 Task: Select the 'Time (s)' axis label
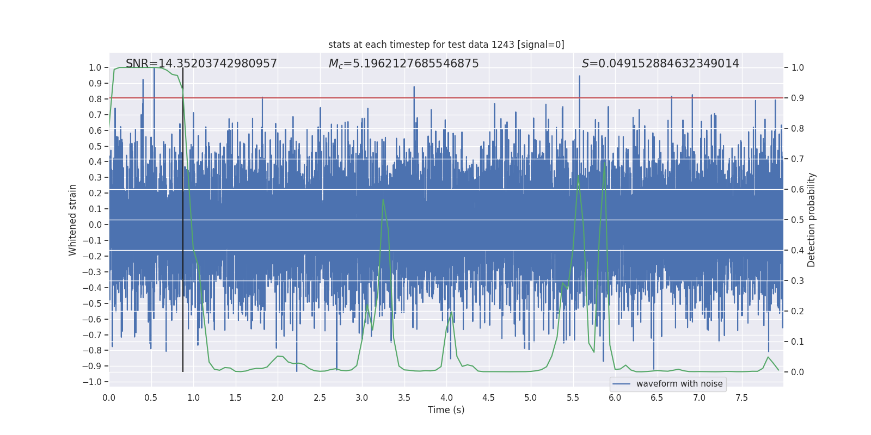[446, 410]
